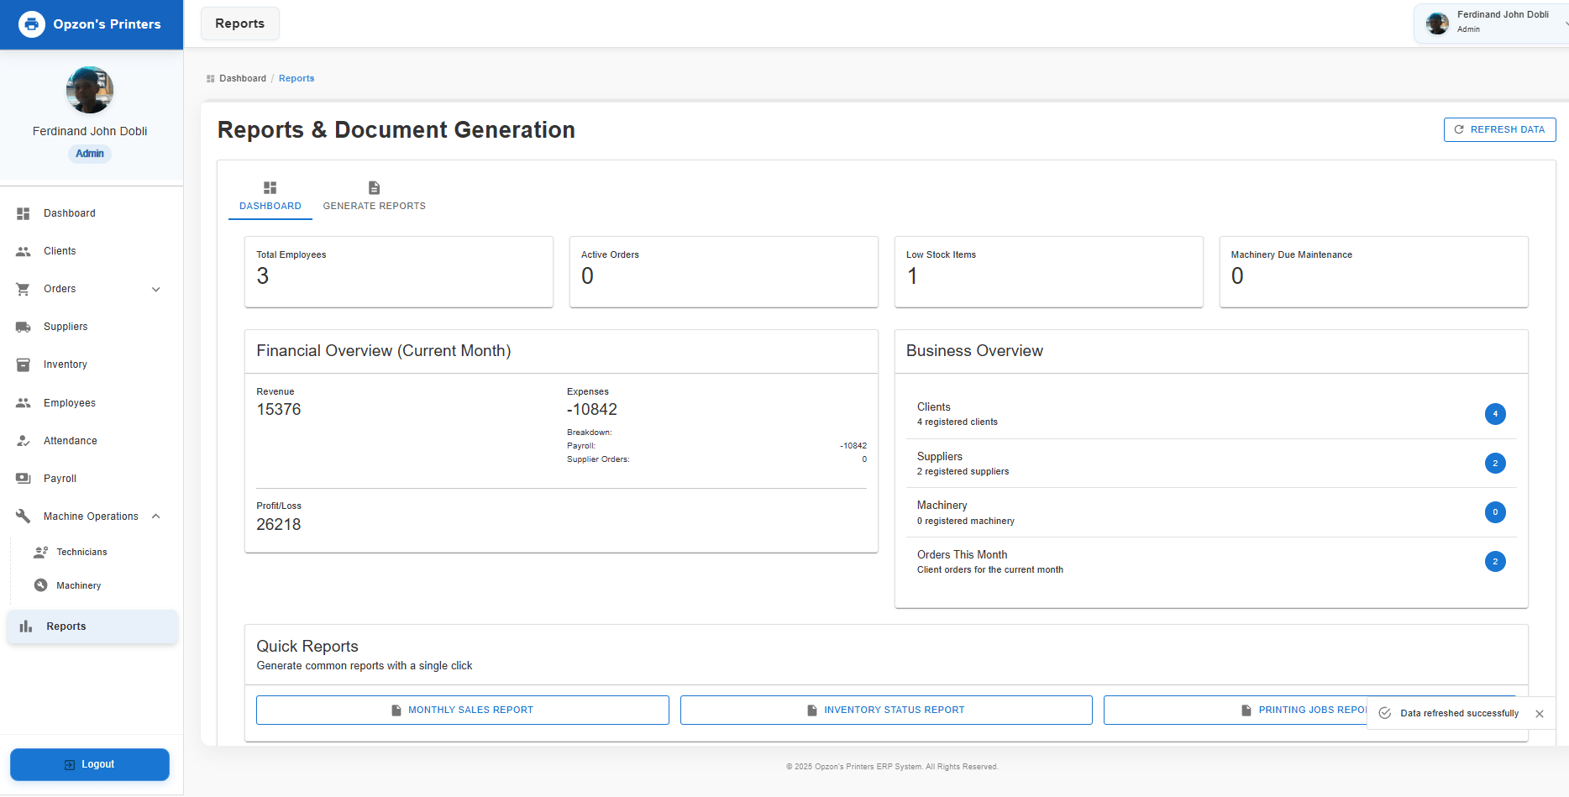Click the Technicians icon in submenu
Image resolution: width=1569 pixels, height=797 pixels.
click(40, 552)
